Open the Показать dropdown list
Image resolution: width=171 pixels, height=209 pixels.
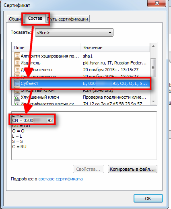point(74,33)
